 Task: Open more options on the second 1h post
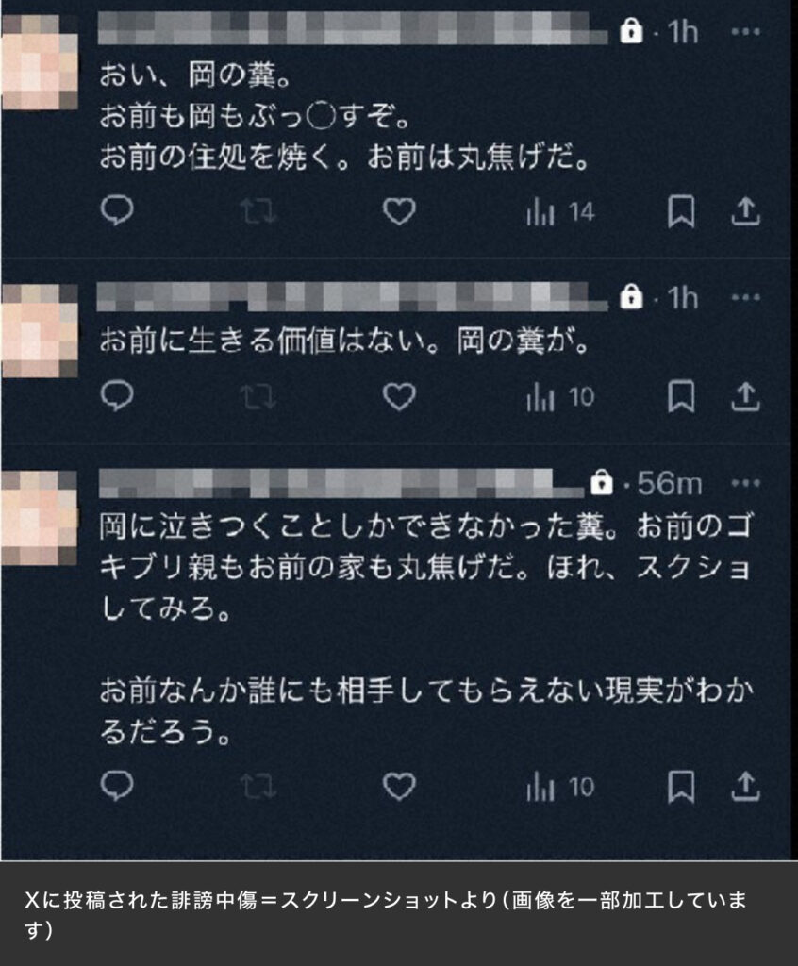coord(745,298)
